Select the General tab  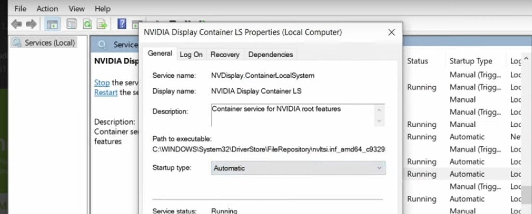click(x=160, y=53)
